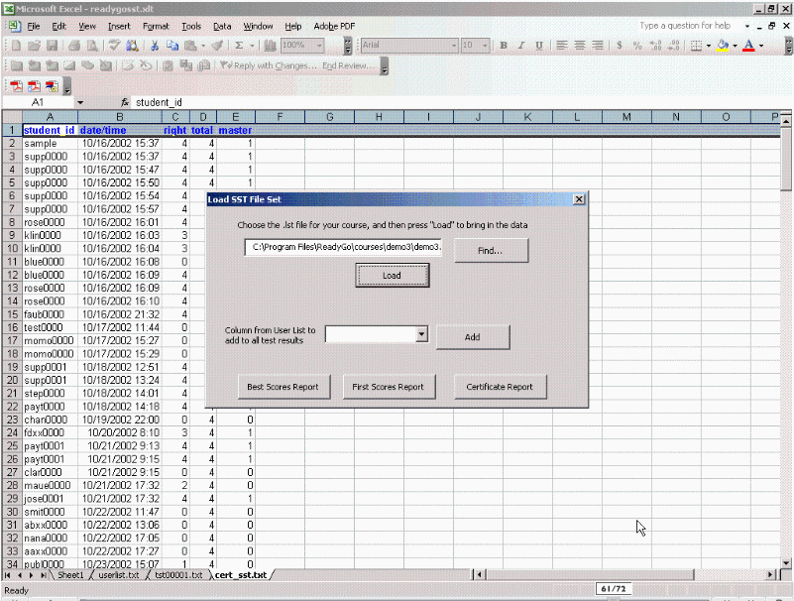Open the File menu
Screen dimensions: 794x601
[34, 27]
